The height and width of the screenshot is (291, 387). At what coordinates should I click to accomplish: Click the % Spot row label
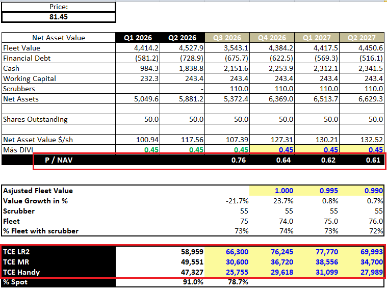tap(59, 282)
